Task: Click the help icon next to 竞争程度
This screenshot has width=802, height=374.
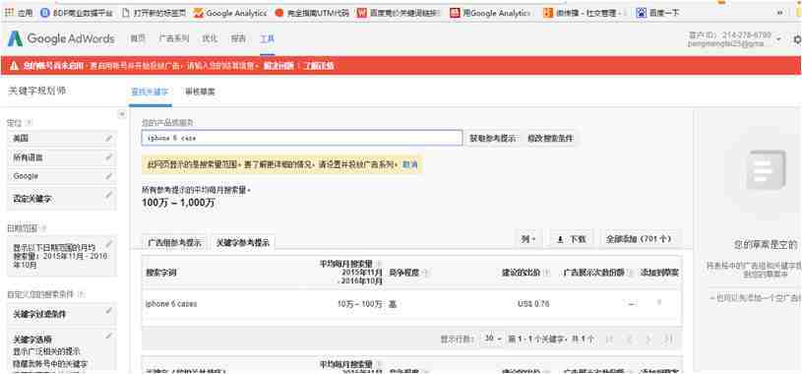Action: tap(424, 274)
